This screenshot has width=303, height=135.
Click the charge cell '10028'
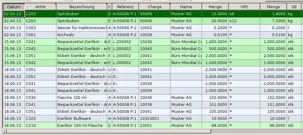tap(154, 35)
